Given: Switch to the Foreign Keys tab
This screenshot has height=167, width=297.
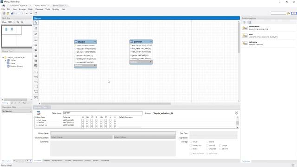Looking at the screenshot, I should 57,161.
